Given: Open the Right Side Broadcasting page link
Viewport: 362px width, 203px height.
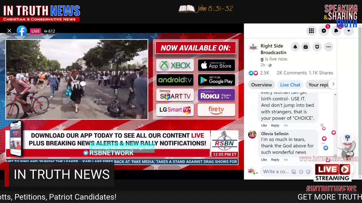Looking at the screenshot, I should point(273,52).
